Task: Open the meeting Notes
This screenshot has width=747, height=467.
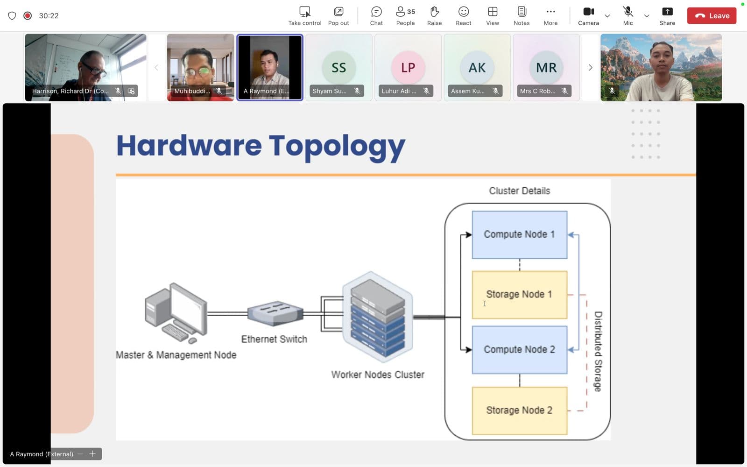Action: click(x=521, y=15)
